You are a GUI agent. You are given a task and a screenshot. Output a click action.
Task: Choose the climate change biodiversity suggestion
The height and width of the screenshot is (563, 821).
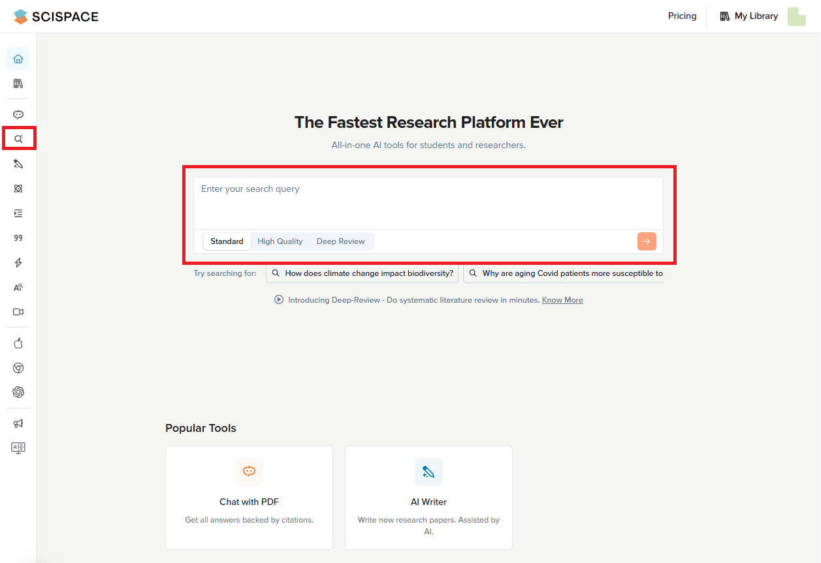[x=362, y=273]
